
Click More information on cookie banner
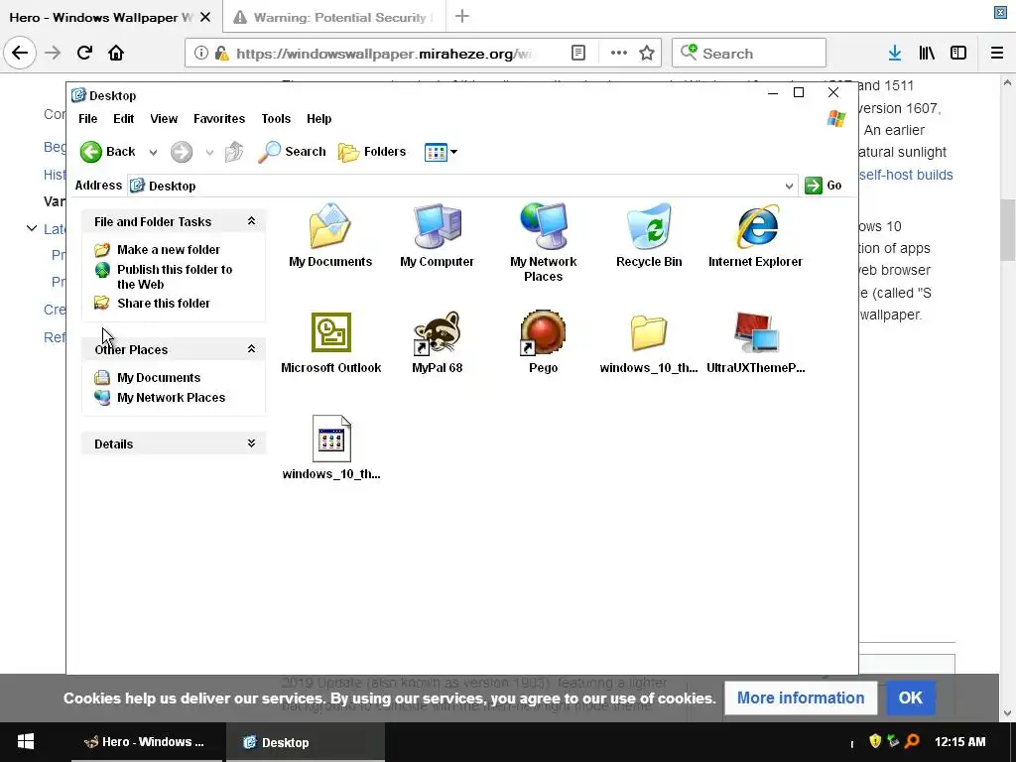801,698
